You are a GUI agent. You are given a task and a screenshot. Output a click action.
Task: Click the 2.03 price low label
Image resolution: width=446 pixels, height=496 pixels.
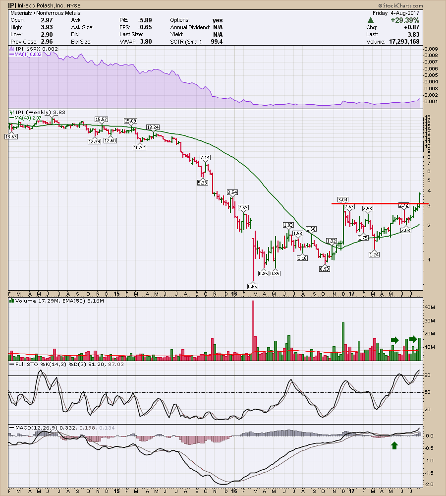coord(405,230)
